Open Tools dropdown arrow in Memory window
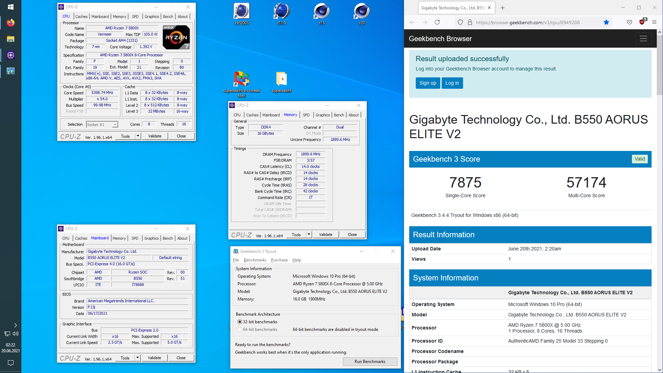Viewport: 663px width, 373px height. click(309, 235)
